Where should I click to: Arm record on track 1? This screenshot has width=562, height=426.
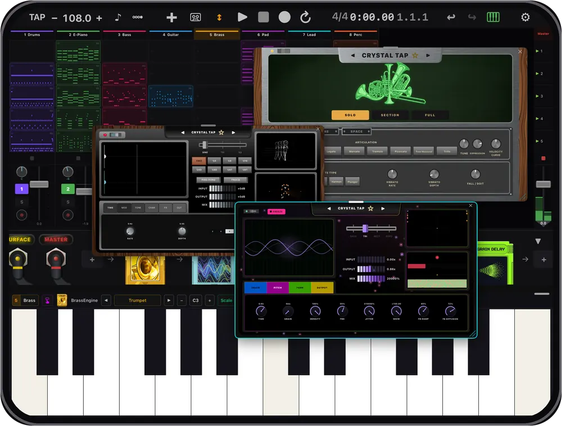point(21,215)
